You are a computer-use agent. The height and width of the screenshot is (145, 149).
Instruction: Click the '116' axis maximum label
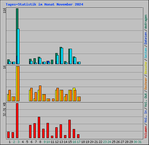pyautogui.click(x=4, y=10)
